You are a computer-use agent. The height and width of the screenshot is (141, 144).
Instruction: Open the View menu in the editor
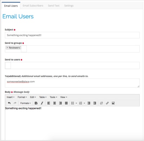tap(64, 97)
